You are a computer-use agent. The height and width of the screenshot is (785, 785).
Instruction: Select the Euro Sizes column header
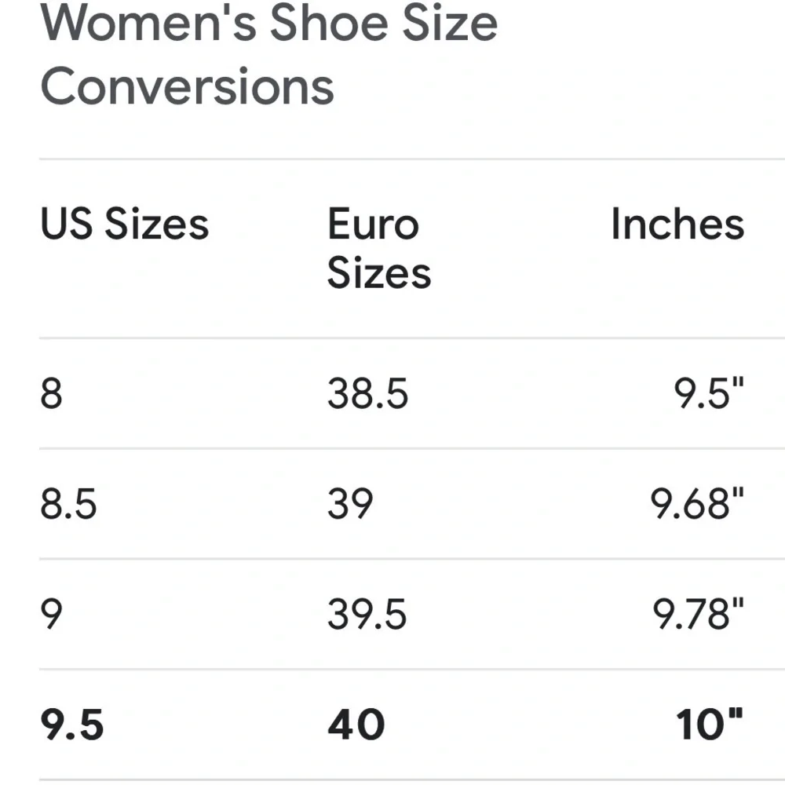coord(379,248)
